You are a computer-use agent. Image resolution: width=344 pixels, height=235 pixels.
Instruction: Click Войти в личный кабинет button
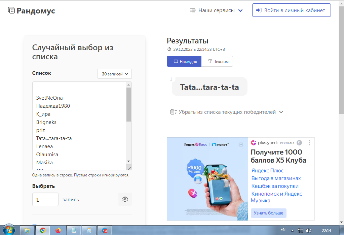291,10
